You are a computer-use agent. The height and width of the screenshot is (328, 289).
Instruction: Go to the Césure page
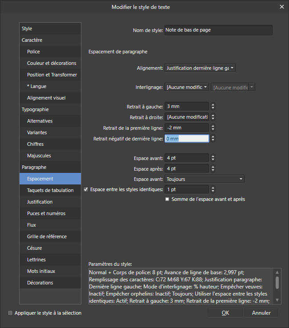click(50, 248)
